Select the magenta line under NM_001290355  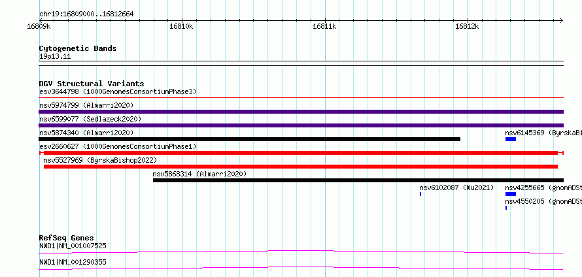tap(301, 268)
